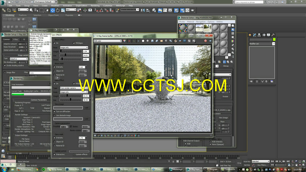Open the Material Editor toolbar icon
The image size is (306, 172).
[x=176, y=10]
